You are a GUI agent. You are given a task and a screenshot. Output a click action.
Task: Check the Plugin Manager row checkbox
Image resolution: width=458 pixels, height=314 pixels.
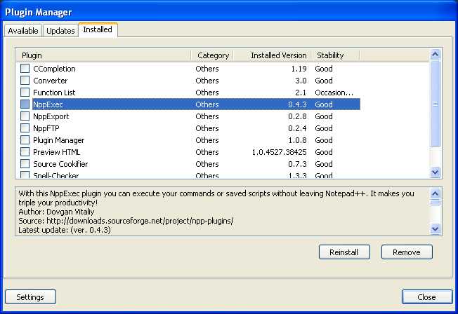[25, 140]
